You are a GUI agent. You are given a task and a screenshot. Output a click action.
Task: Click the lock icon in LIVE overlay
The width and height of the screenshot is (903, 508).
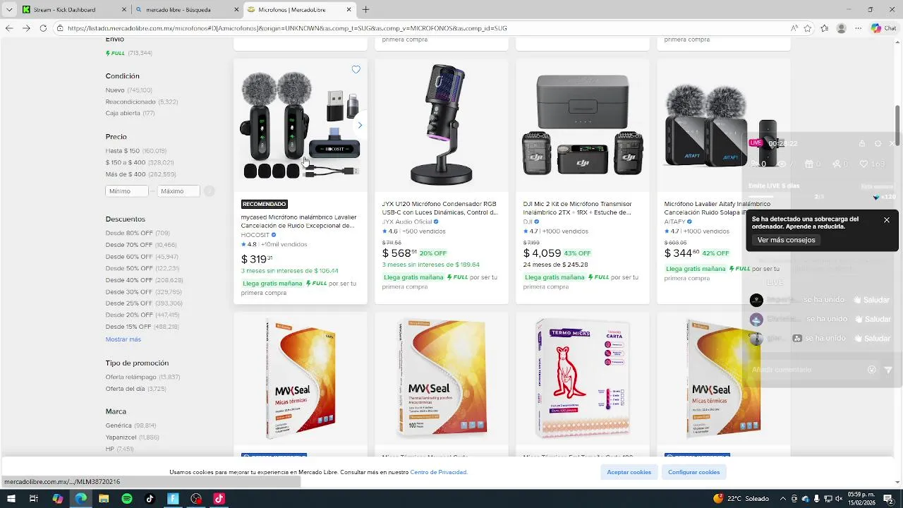pyautogui.click(x=861, y=143)
